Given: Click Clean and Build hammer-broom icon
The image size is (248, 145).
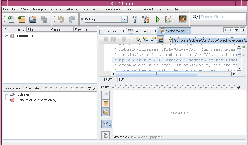Looking at the screenshot, I should click(x=146, y=19).
